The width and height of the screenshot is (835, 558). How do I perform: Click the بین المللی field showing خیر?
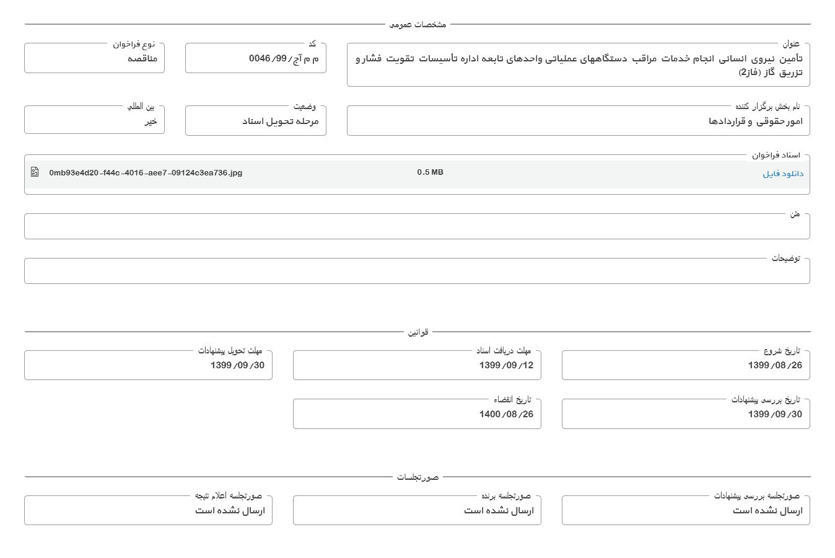(x=94, y=121)
